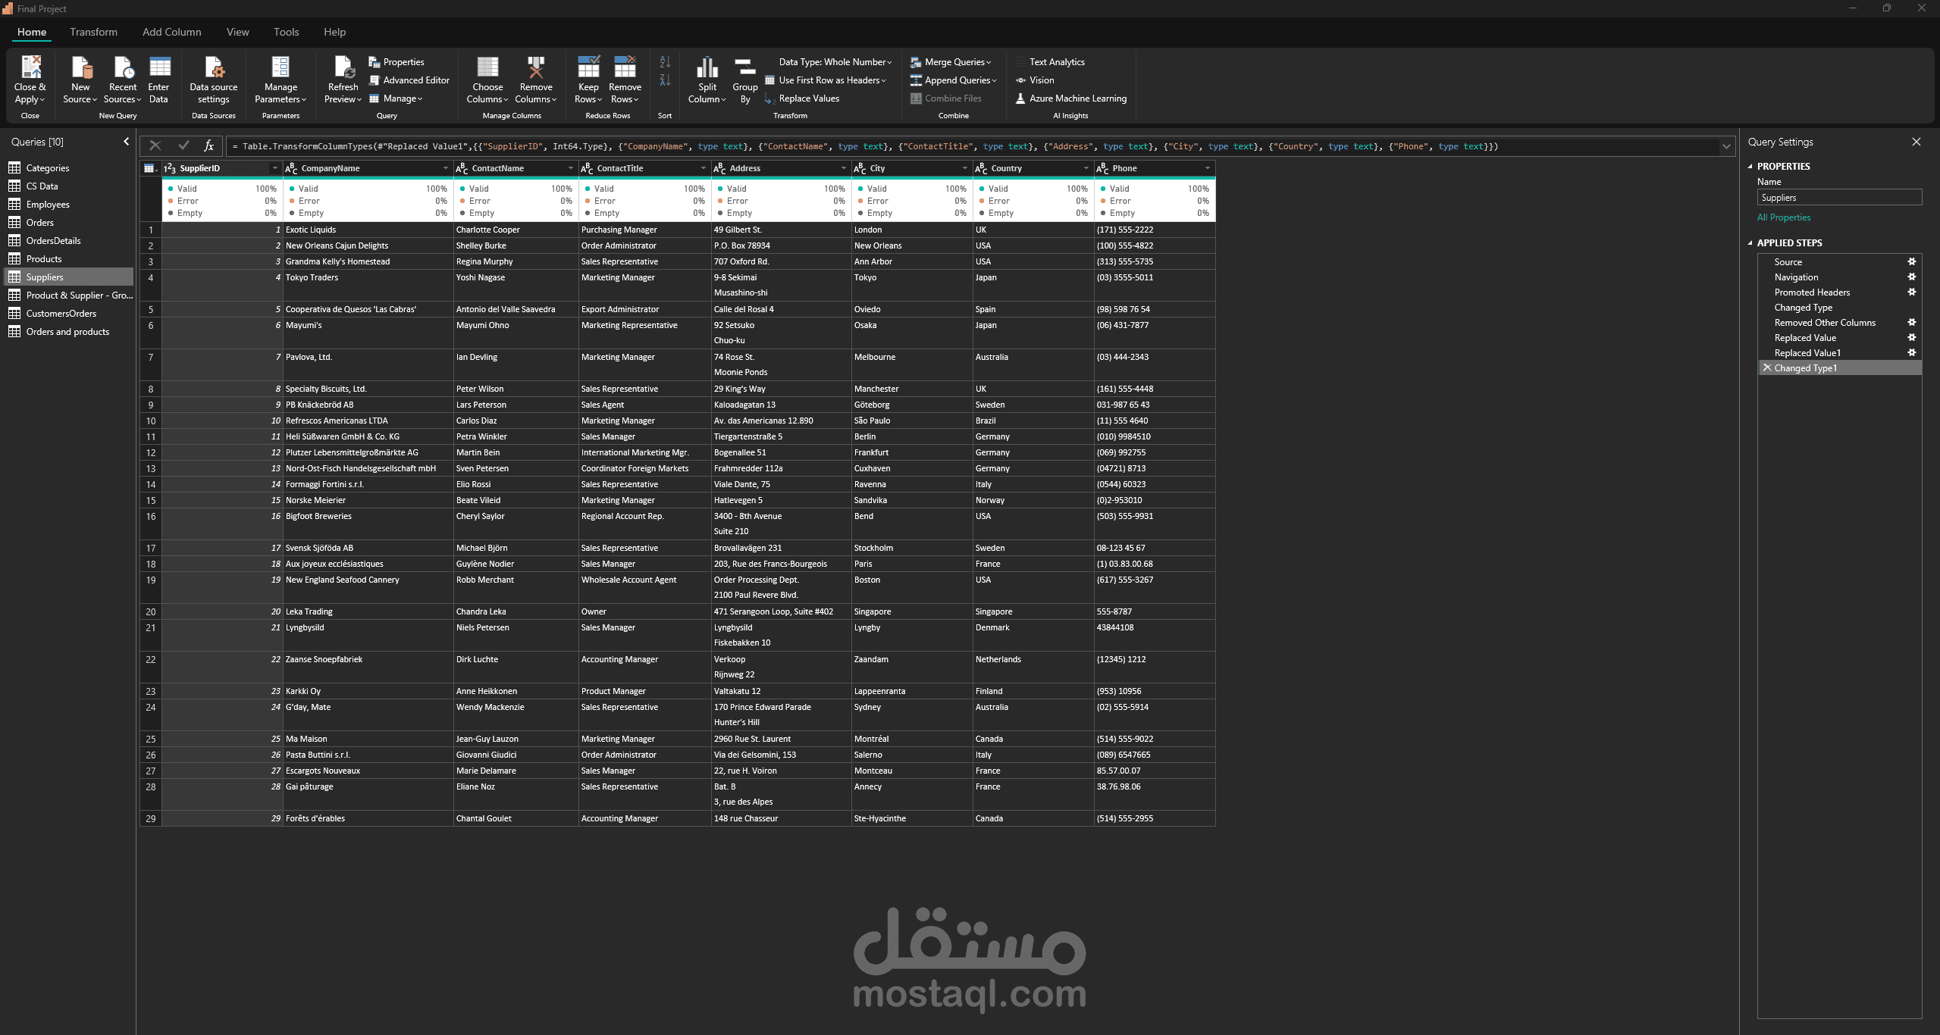The width and height of the screenshot is (1940, 1035).
Task: Click the Close & Apply icon
Action: coord(30,68)
